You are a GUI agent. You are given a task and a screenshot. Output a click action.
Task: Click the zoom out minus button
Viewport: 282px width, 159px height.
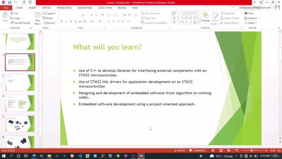(x=242, y=150)
